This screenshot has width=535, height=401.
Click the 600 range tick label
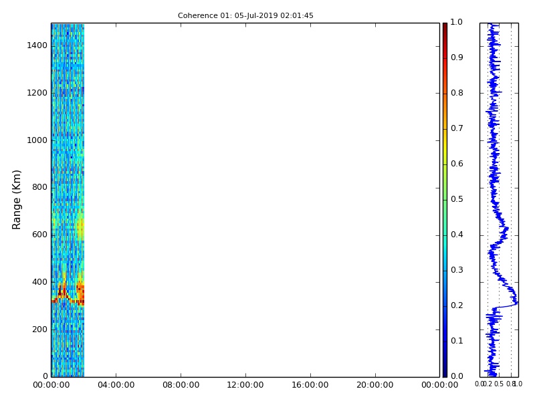39,235
